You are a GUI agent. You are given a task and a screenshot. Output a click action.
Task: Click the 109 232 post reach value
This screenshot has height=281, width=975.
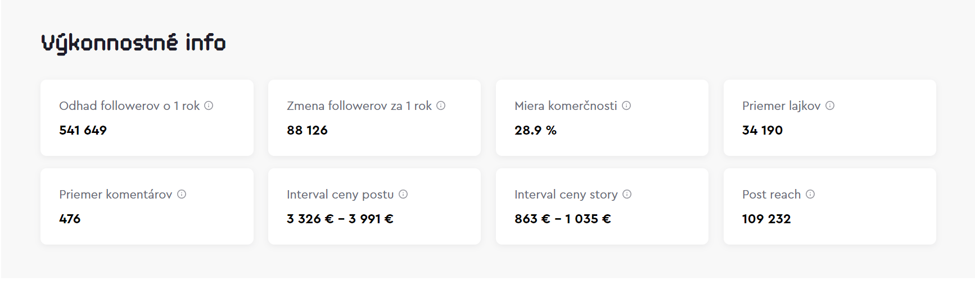766,219
